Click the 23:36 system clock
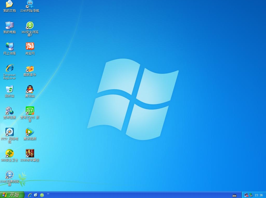This screenshot has width=266, height=198. 259,195
